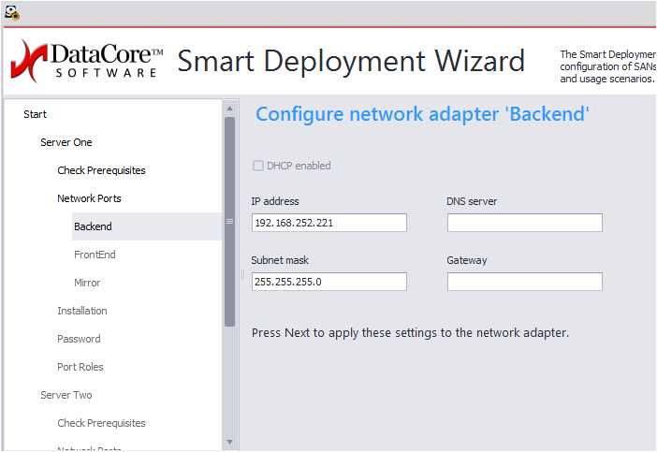Click the navigation panel scrollbar thumb

point(229,222)
